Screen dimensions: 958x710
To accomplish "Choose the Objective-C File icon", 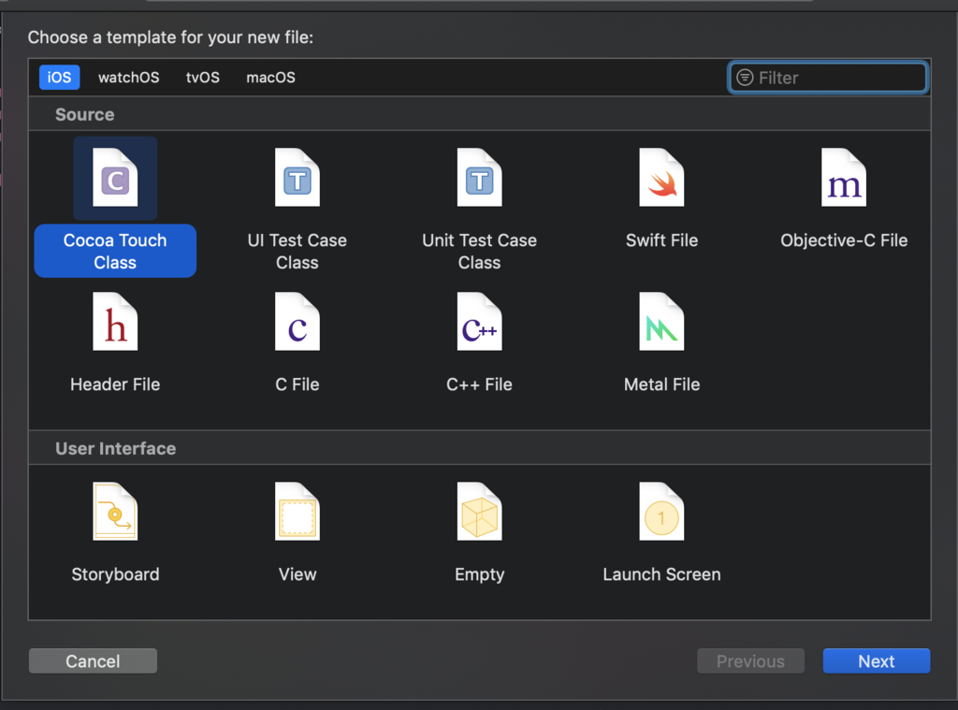I will pyautogui.click(x=844, y=178).
